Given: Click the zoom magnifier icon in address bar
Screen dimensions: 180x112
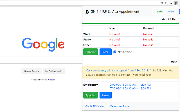Looking at the screenshot, I should pyautogui.click(x=166, y=3).
